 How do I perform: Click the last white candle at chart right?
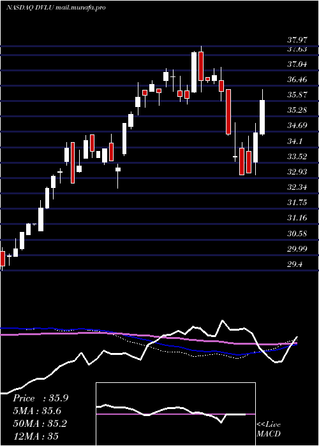[x=262, y=117]
